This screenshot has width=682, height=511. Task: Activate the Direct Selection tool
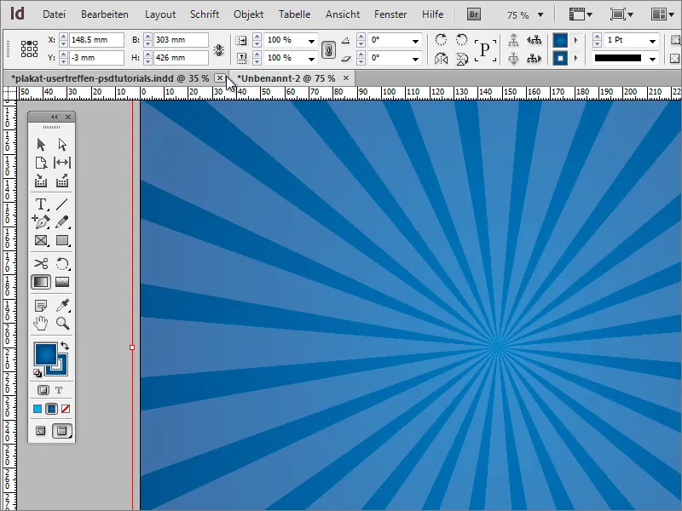61,144
